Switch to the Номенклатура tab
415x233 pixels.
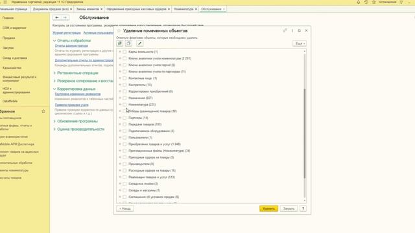184,9
